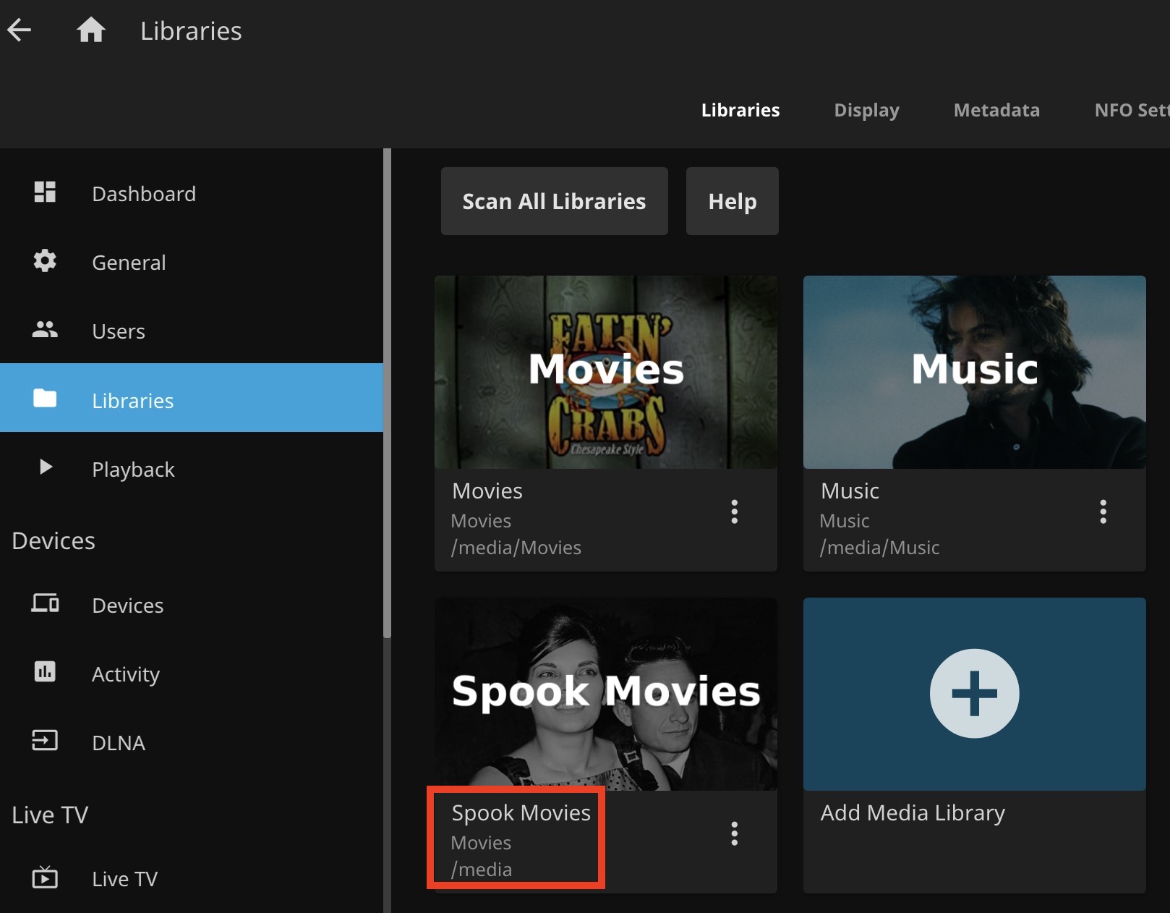1170x913 pixels.
Task: Open Dashboard from the sidebar
Action: [143, 194]
